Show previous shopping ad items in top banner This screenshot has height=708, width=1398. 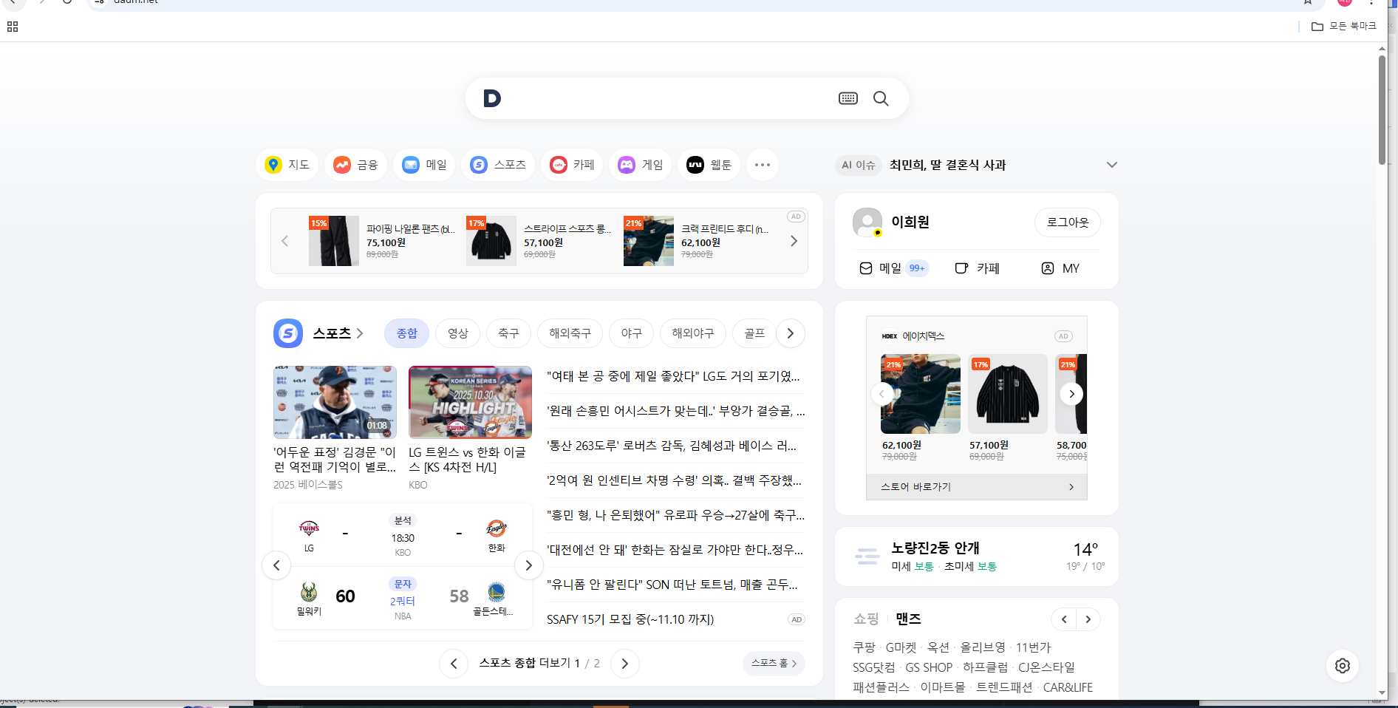coord(284,241)
